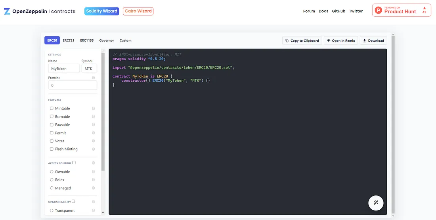Enable the Flash Minting checkbox
Viewport: 436px width, 220px height.
pyautogui.click(x=52, y=149)
